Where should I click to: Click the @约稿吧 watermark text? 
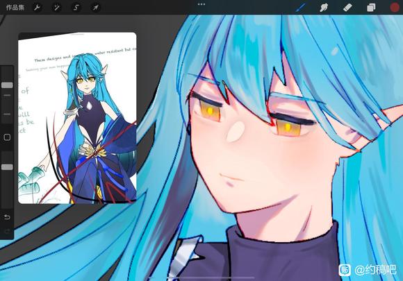[x=375, y=270]
